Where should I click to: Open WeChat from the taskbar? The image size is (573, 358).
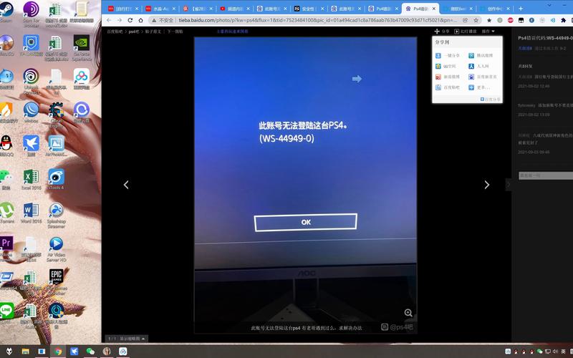90,352
